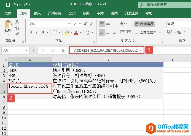This screenshot has height=136, width=191.
Task: Click the formula bar with ADDRESS formula
Action: (107, 50)
